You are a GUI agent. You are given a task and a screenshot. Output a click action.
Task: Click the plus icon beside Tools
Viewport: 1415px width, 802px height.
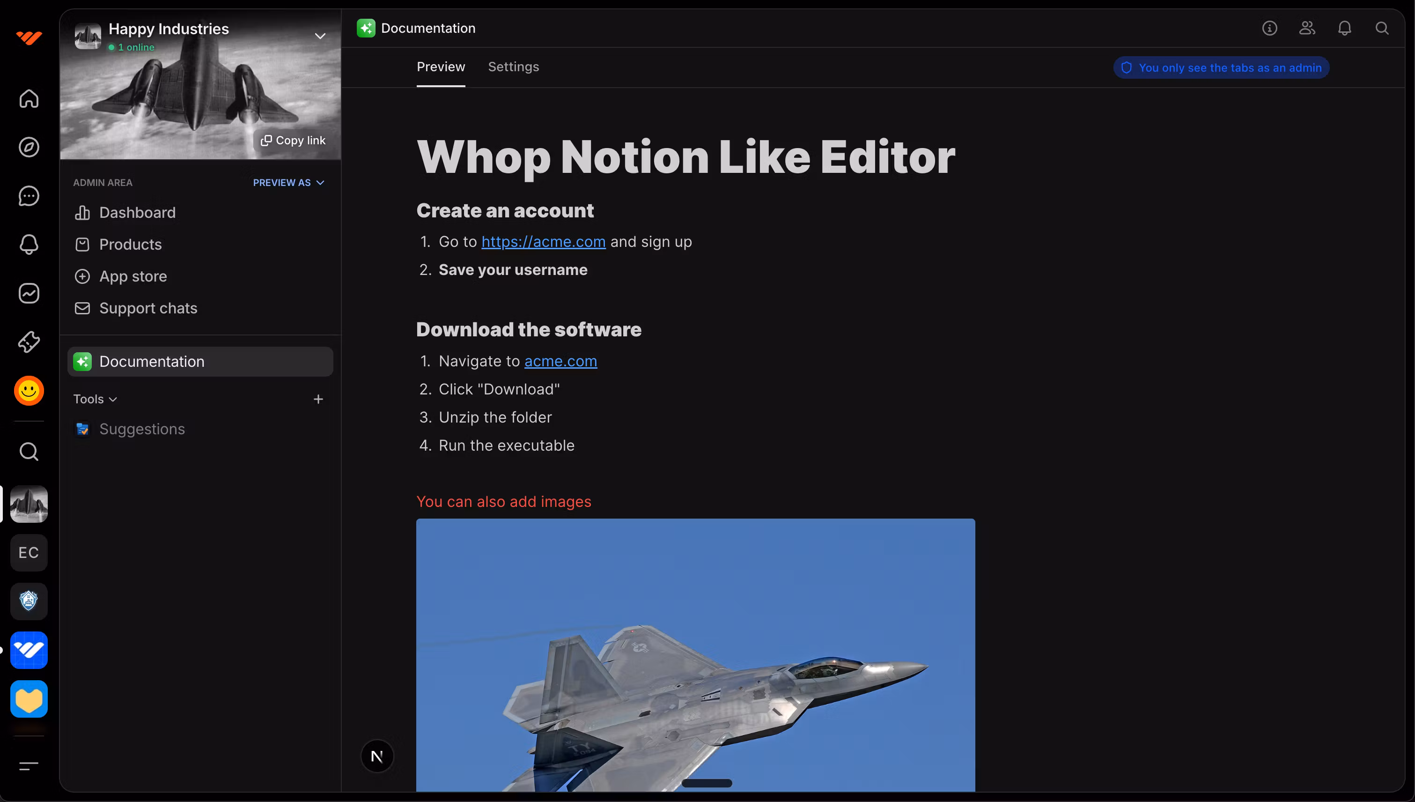point(318,399)
